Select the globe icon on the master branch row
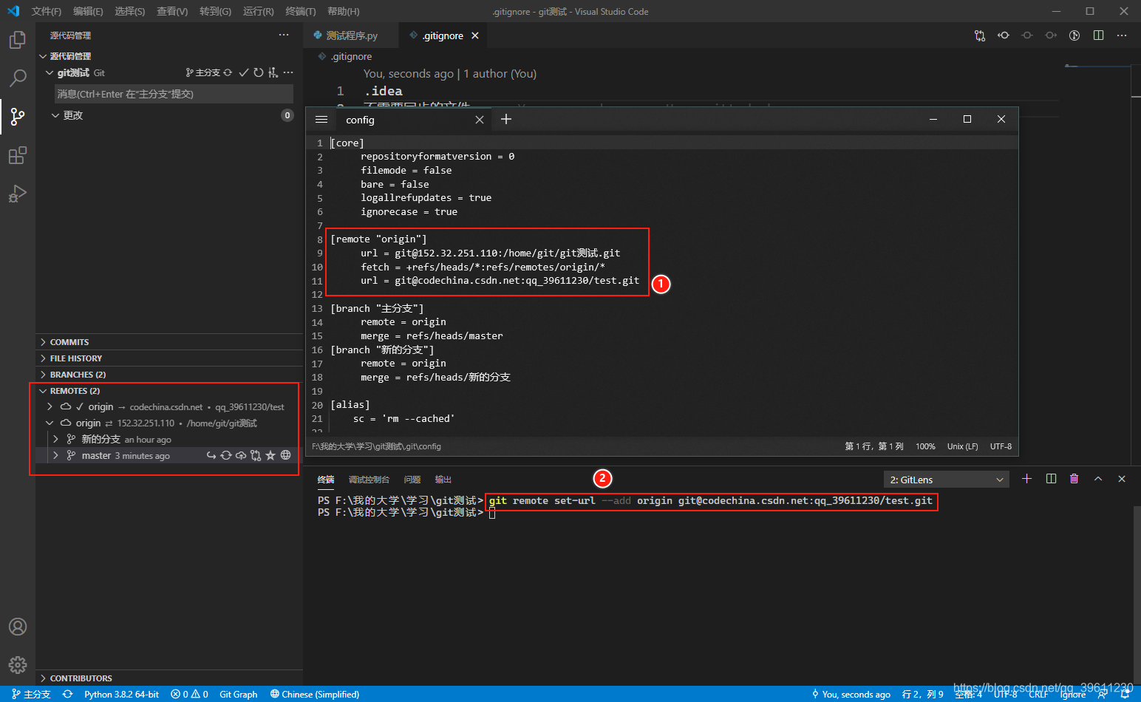Screen dimensions: 1141x702 285,455
